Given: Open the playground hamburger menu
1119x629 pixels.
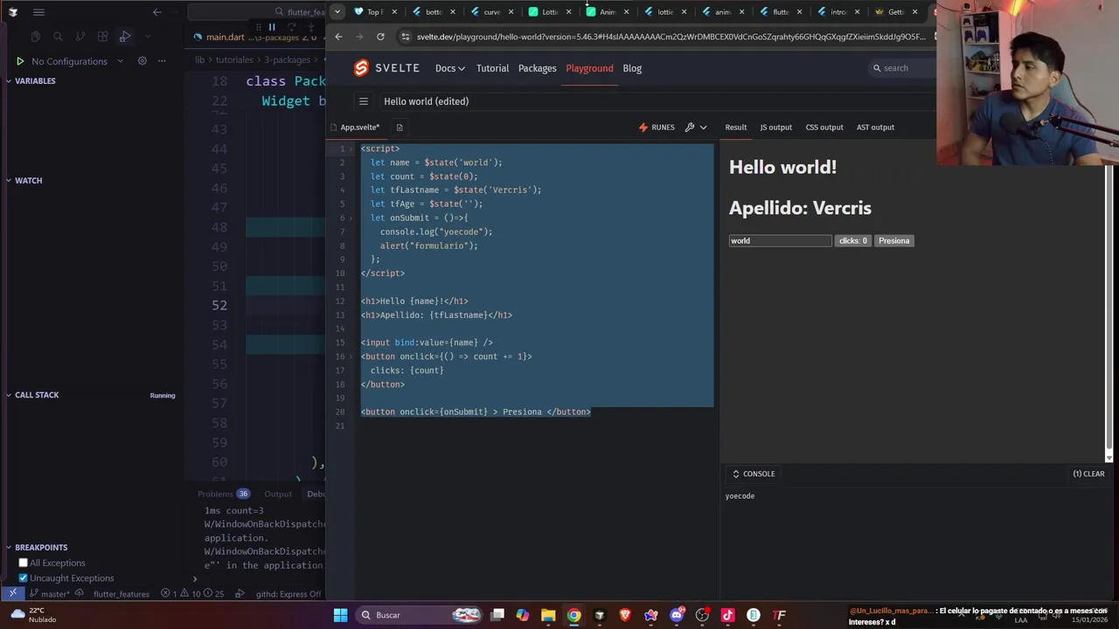Looking at the screenshot, I should coord(364,101).
